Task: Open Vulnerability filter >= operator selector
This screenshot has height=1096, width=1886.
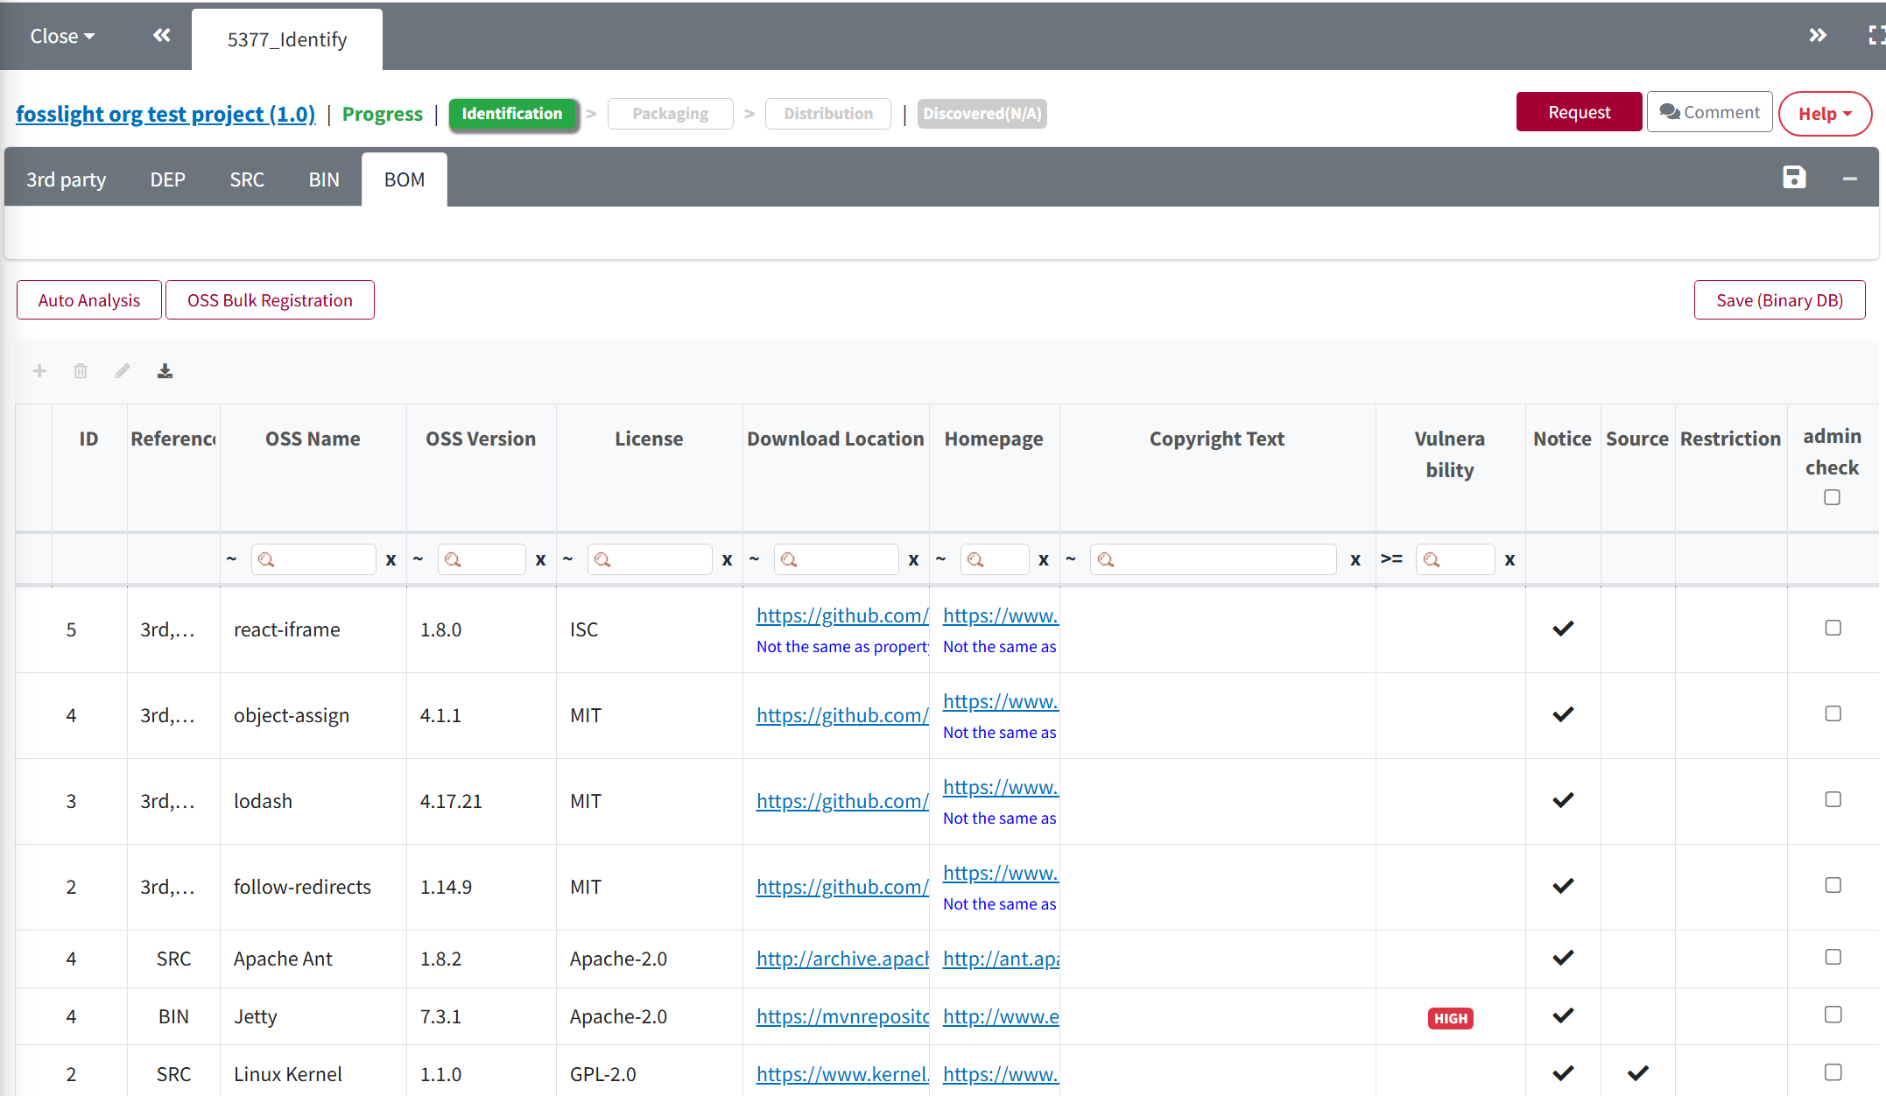Action: coord(1391,559)
